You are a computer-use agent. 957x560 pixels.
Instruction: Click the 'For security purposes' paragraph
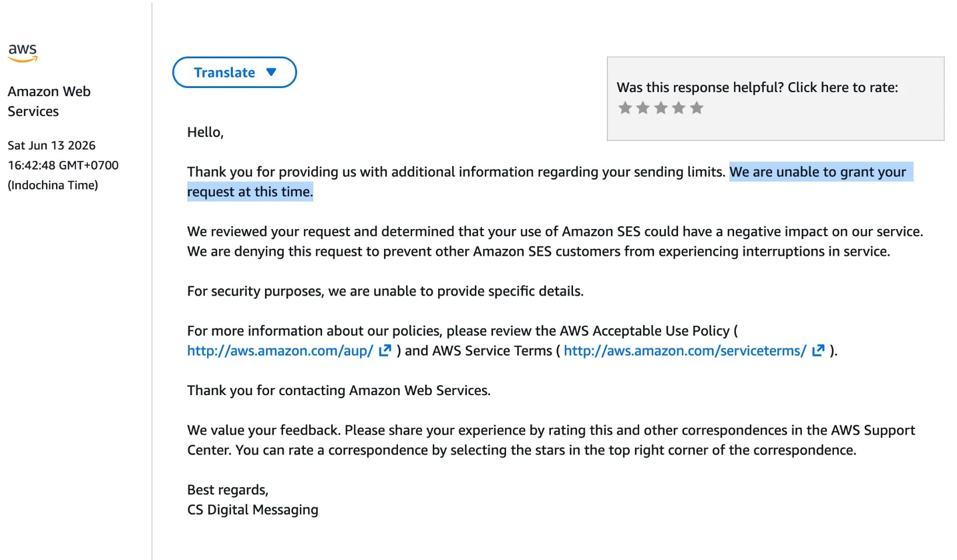(385, 291)
